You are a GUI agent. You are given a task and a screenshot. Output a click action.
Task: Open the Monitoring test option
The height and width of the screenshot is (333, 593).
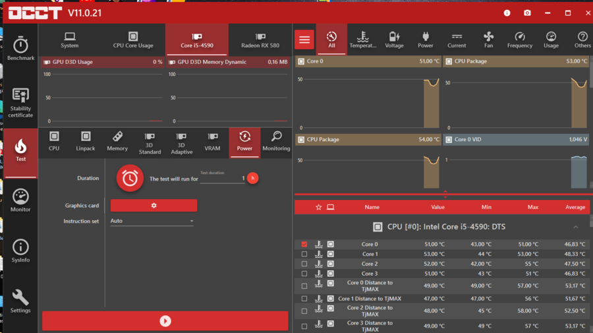point(277,142)
